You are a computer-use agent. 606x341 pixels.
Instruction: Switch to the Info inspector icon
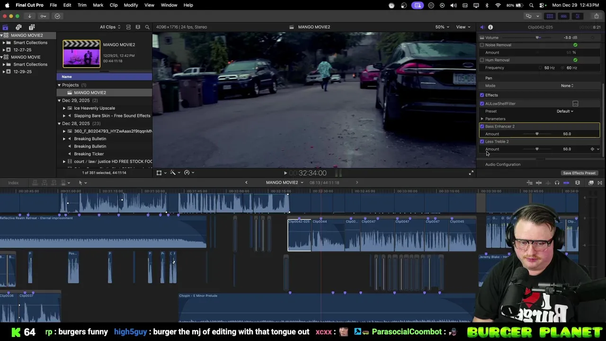click(x=490, y=27)
